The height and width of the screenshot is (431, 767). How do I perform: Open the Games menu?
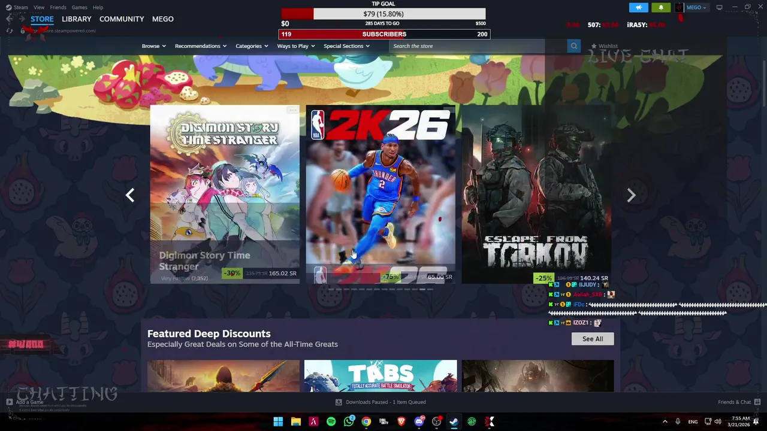[x=79, y=7]
